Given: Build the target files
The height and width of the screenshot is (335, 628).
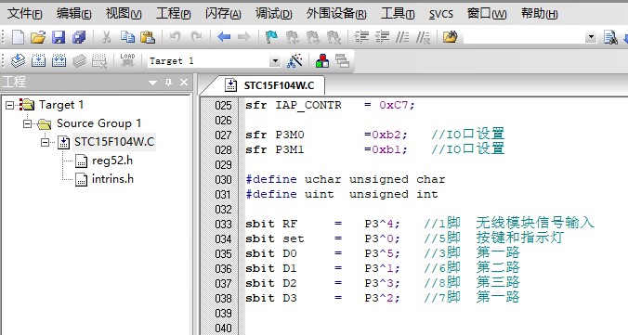Looking at the screenshot, I should pyautogui.click(x=38, y=61).
